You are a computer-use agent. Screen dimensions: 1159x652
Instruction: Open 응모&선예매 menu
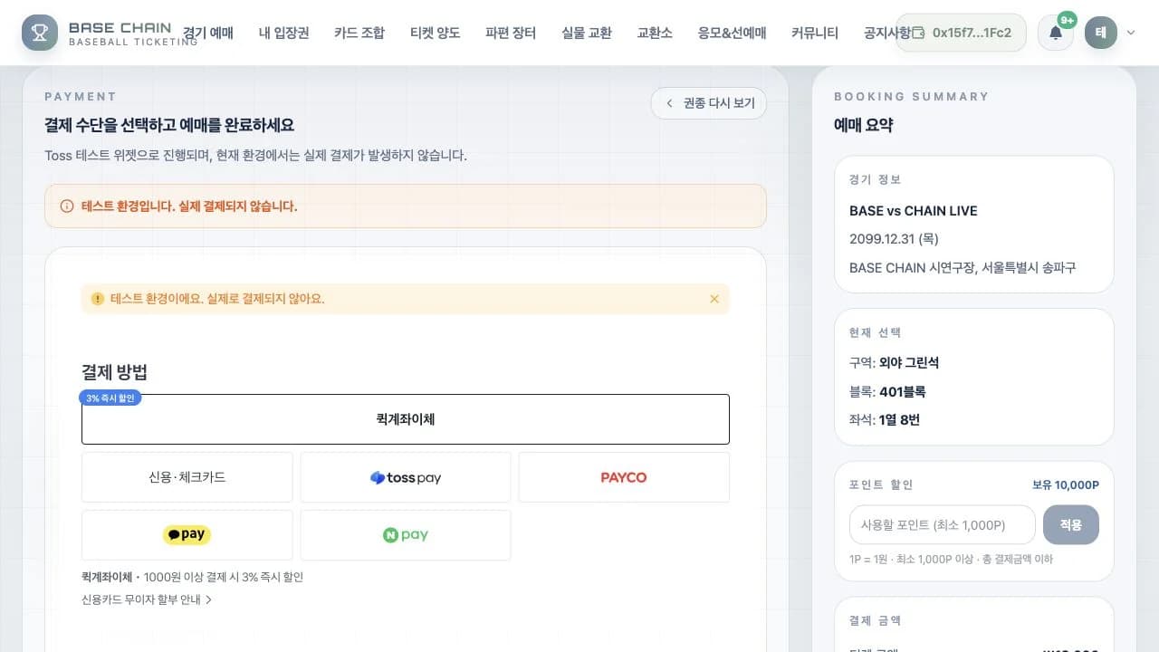pyautogui.click(x=733, y=33)
